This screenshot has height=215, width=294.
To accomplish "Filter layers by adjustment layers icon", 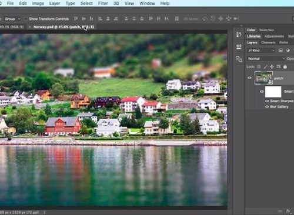I will click(x=288, y=51).
